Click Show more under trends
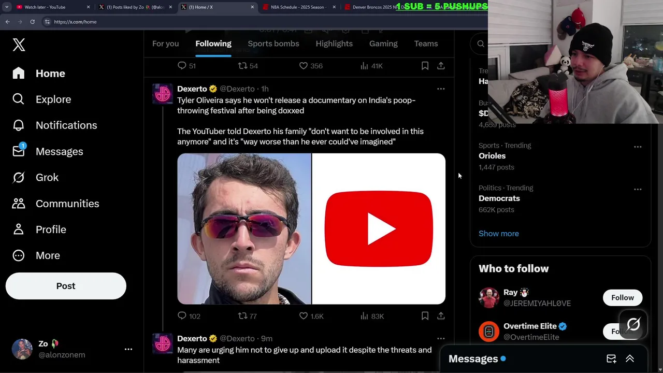 pyautogui.click(x=499, y=234)
